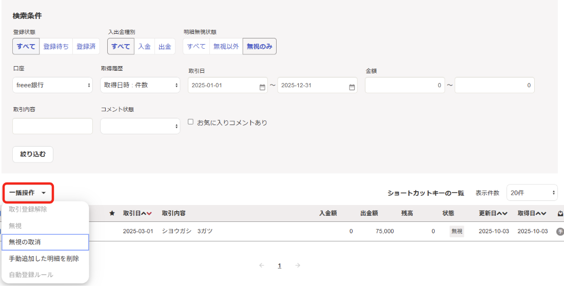Viewport: 564px width, 286px height.
Task: Choose 無視の取消 from the menu
Action: (45, 242)
